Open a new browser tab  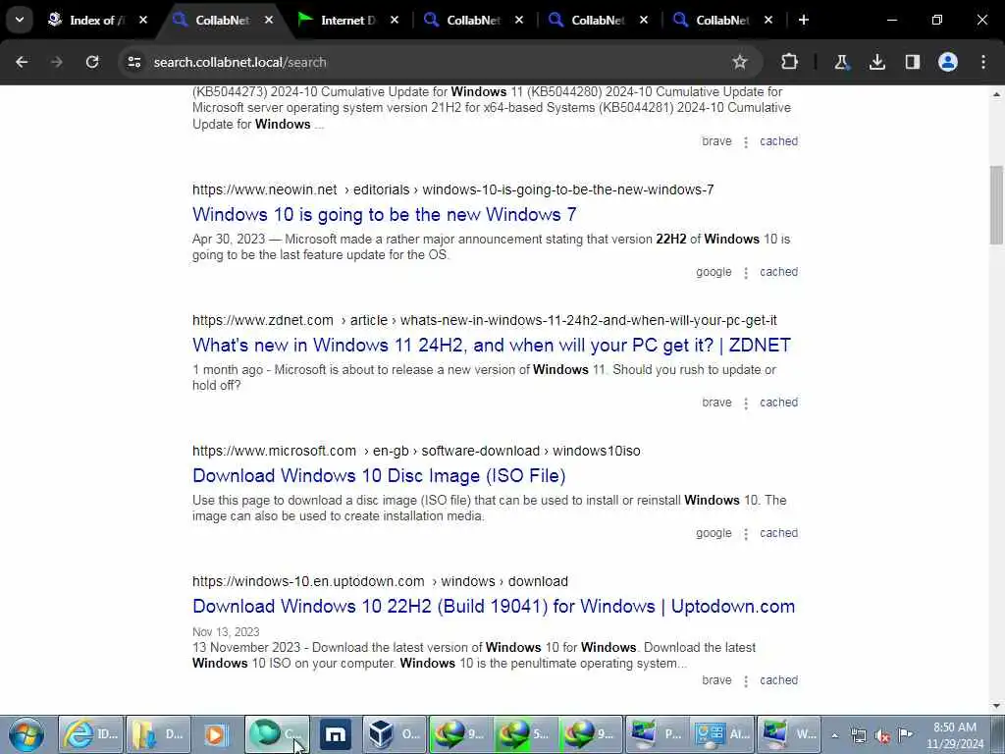(803, 20)
